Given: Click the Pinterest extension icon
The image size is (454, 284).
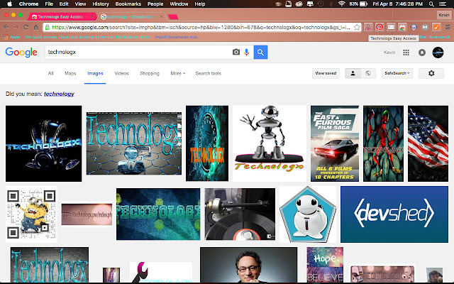Looking at the screenshot, I should tap(380, 27).
